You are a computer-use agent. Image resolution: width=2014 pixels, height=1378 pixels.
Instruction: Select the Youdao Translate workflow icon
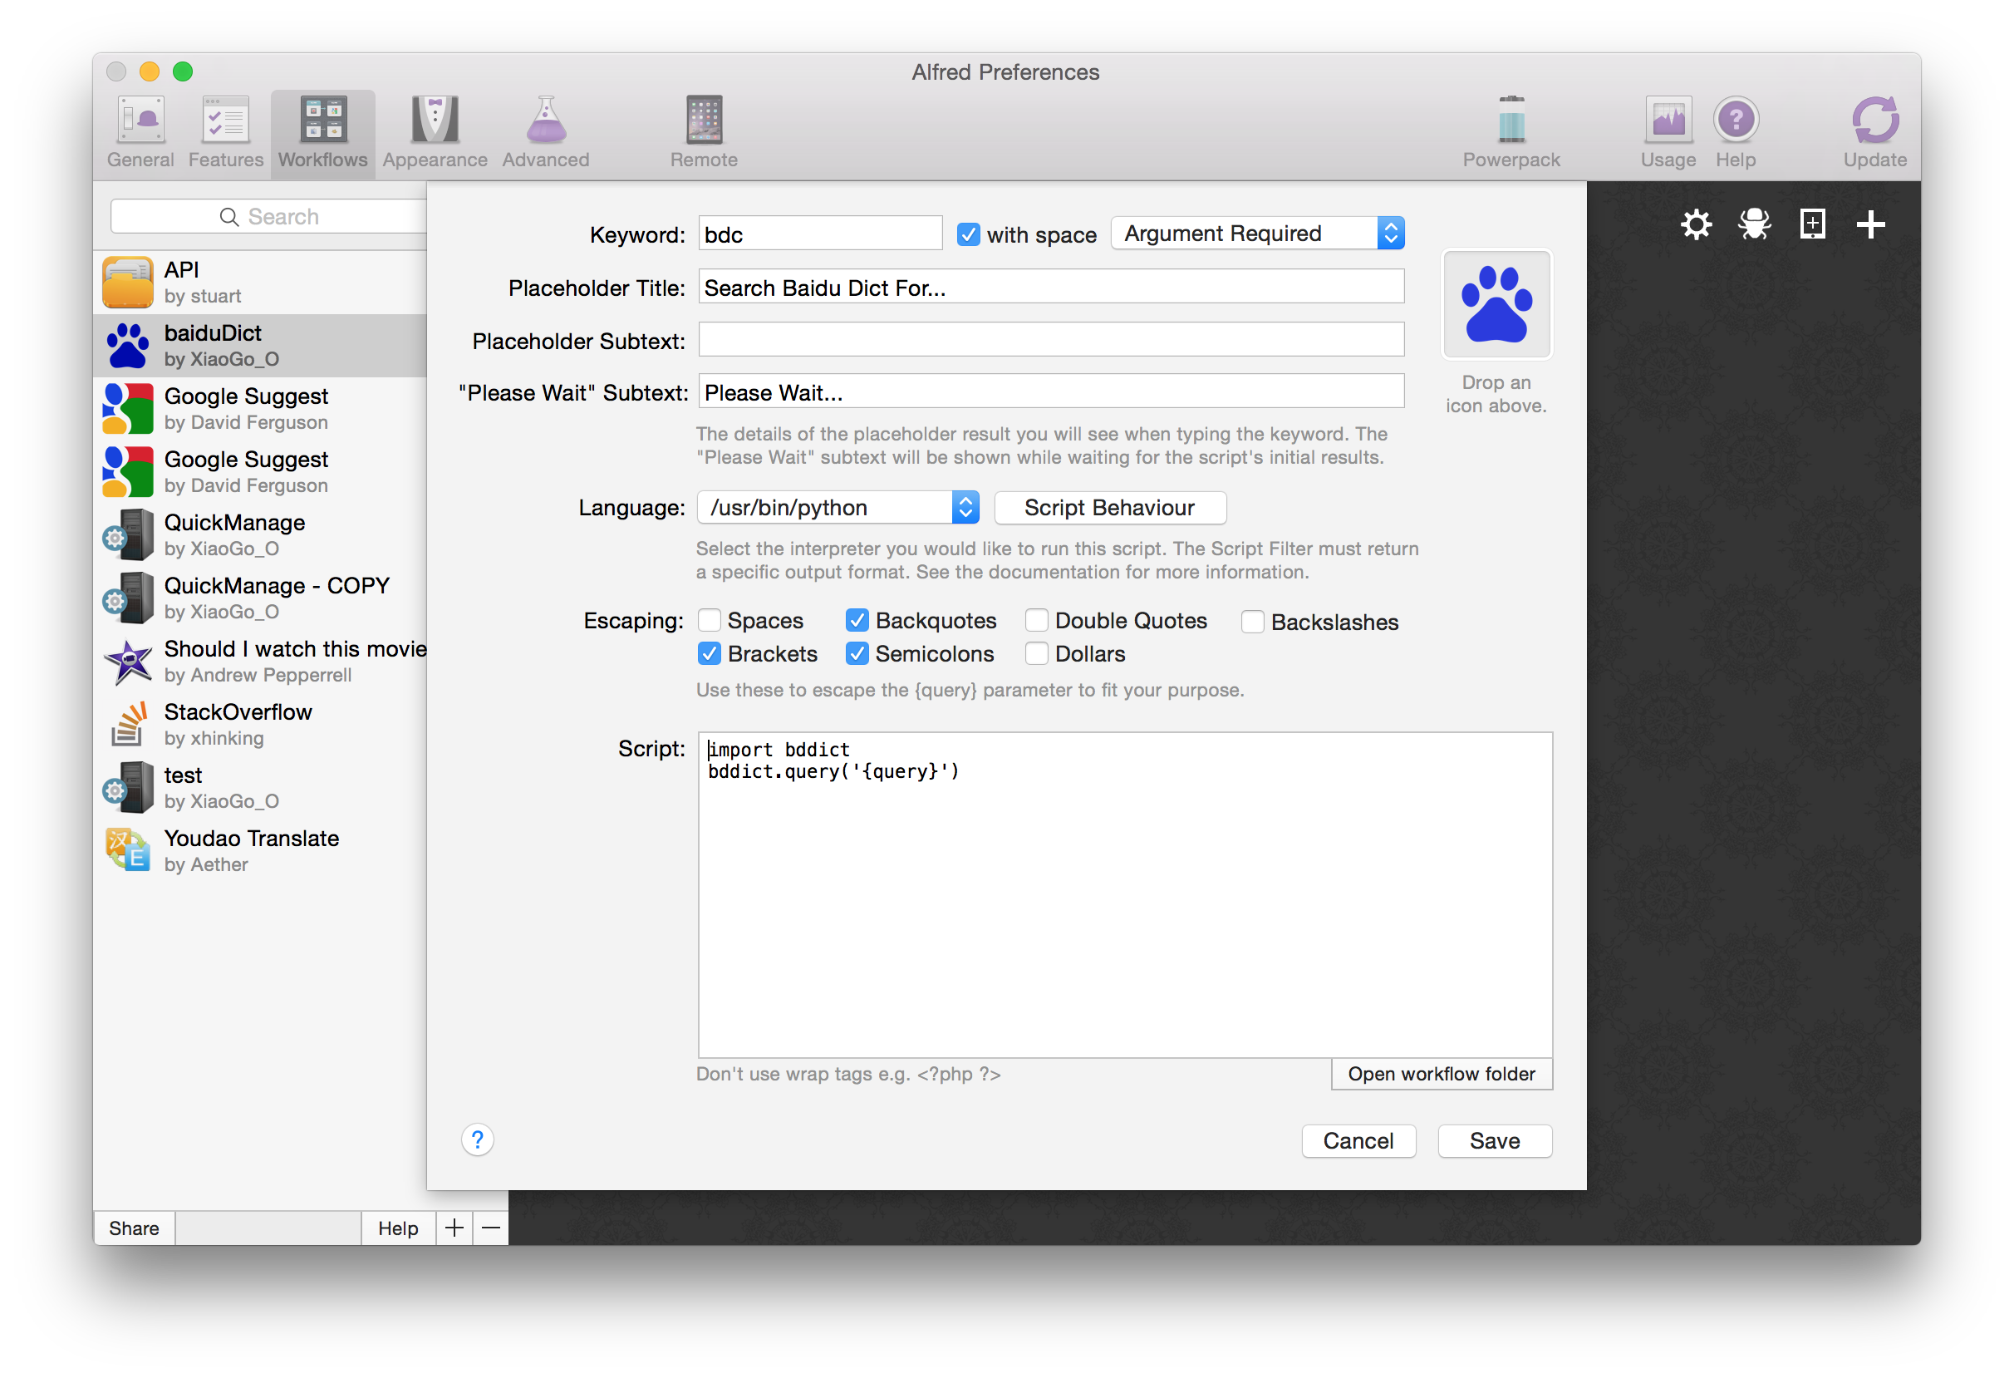click(127, 850)
